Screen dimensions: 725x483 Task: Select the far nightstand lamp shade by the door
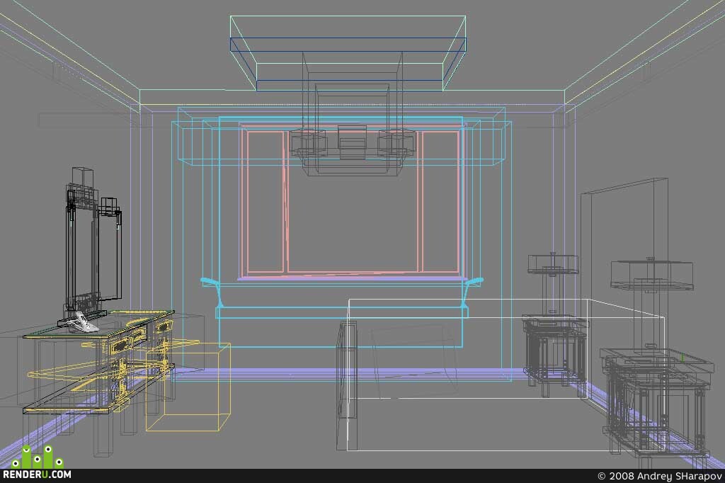553,264
